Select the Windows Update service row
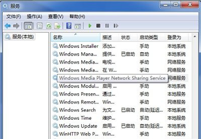This screenshot has height=139, width=201. (78, 126)
